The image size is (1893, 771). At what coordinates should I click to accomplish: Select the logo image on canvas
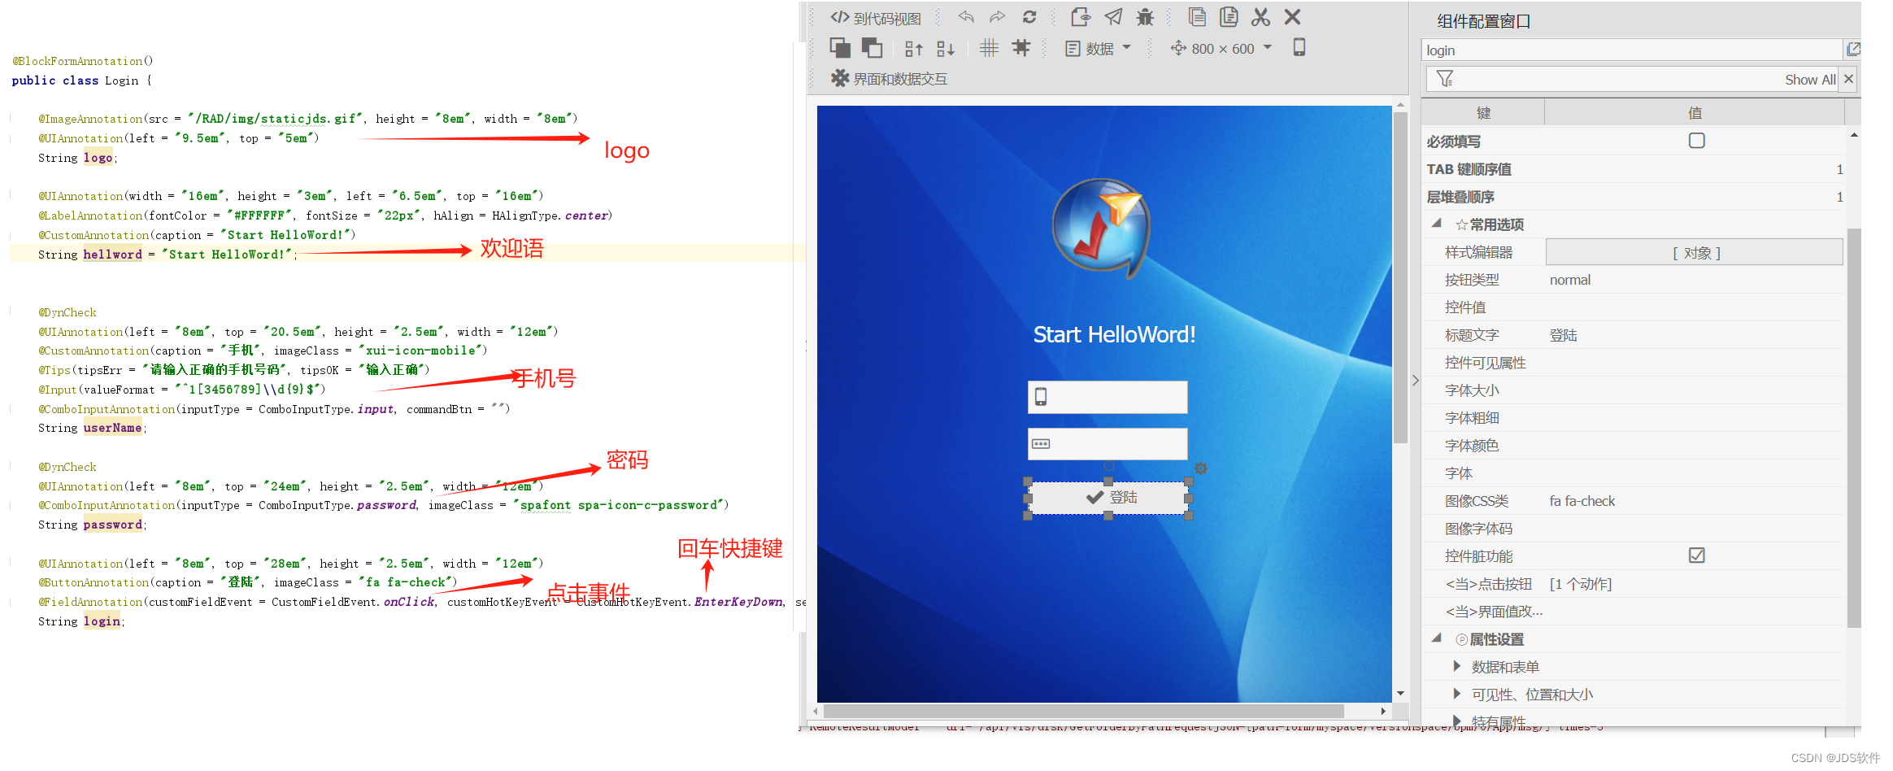pyautogui.click(x=1101, y=227)
